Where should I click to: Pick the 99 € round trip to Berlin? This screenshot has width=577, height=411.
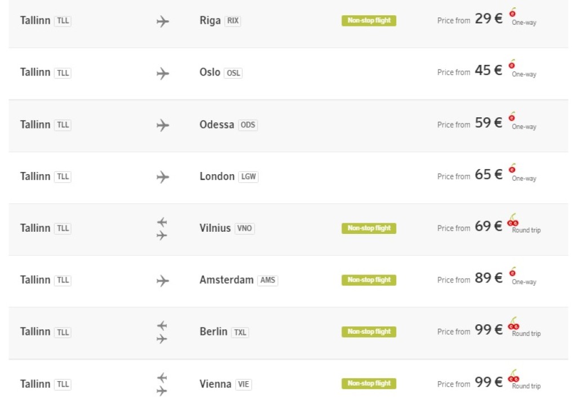pyautogui.click(x=488, y=330)
